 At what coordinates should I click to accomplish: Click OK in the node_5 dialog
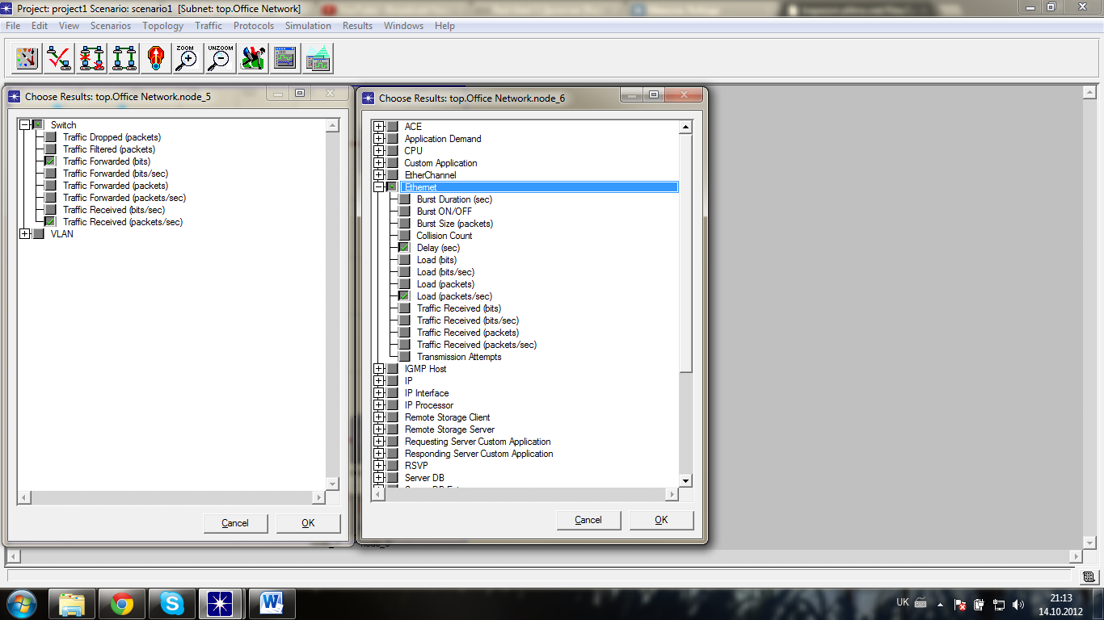(x=308, y=523)
